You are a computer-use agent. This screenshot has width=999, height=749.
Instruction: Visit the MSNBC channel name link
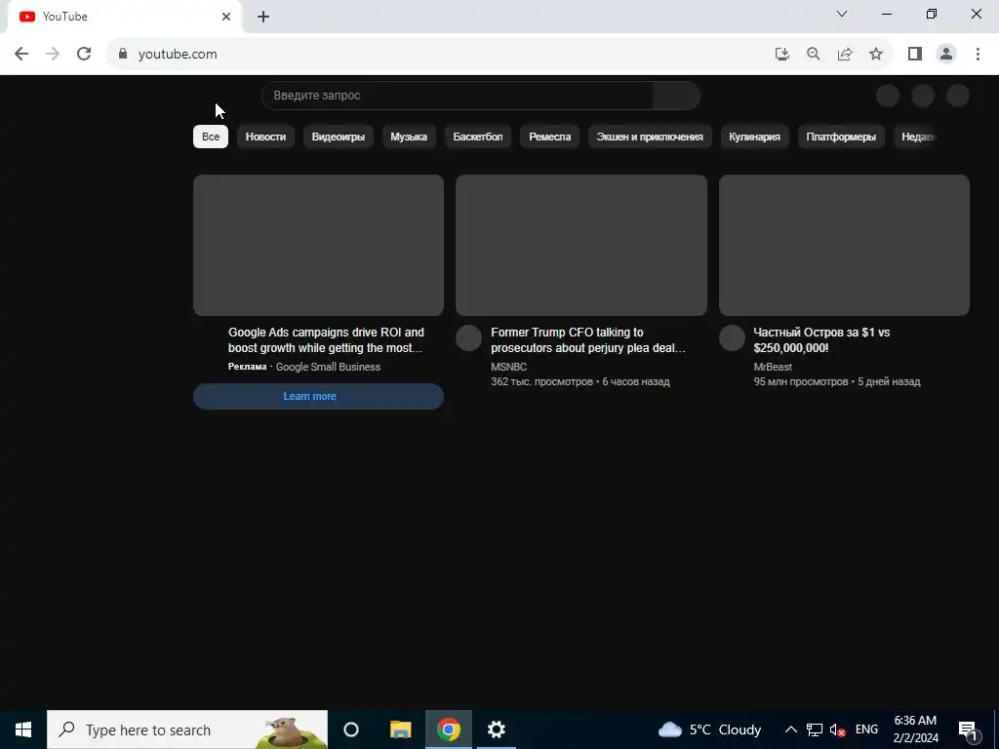509,367
